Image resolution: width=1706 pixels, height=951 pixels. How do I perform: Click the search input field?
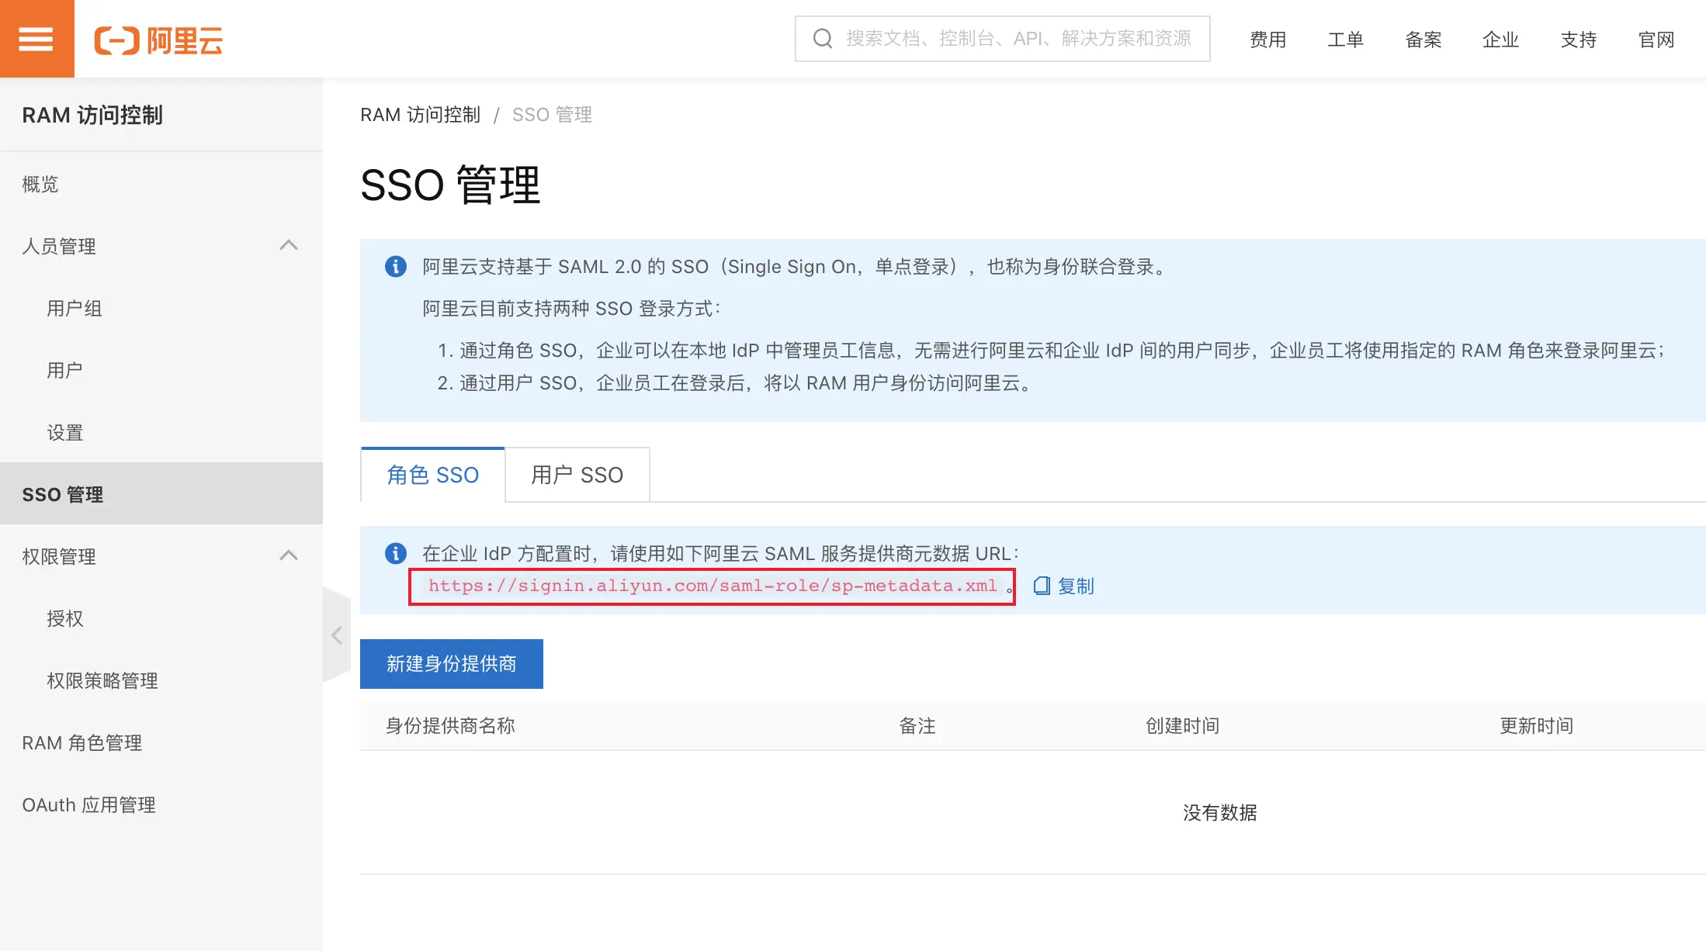tap(1001, 38)
